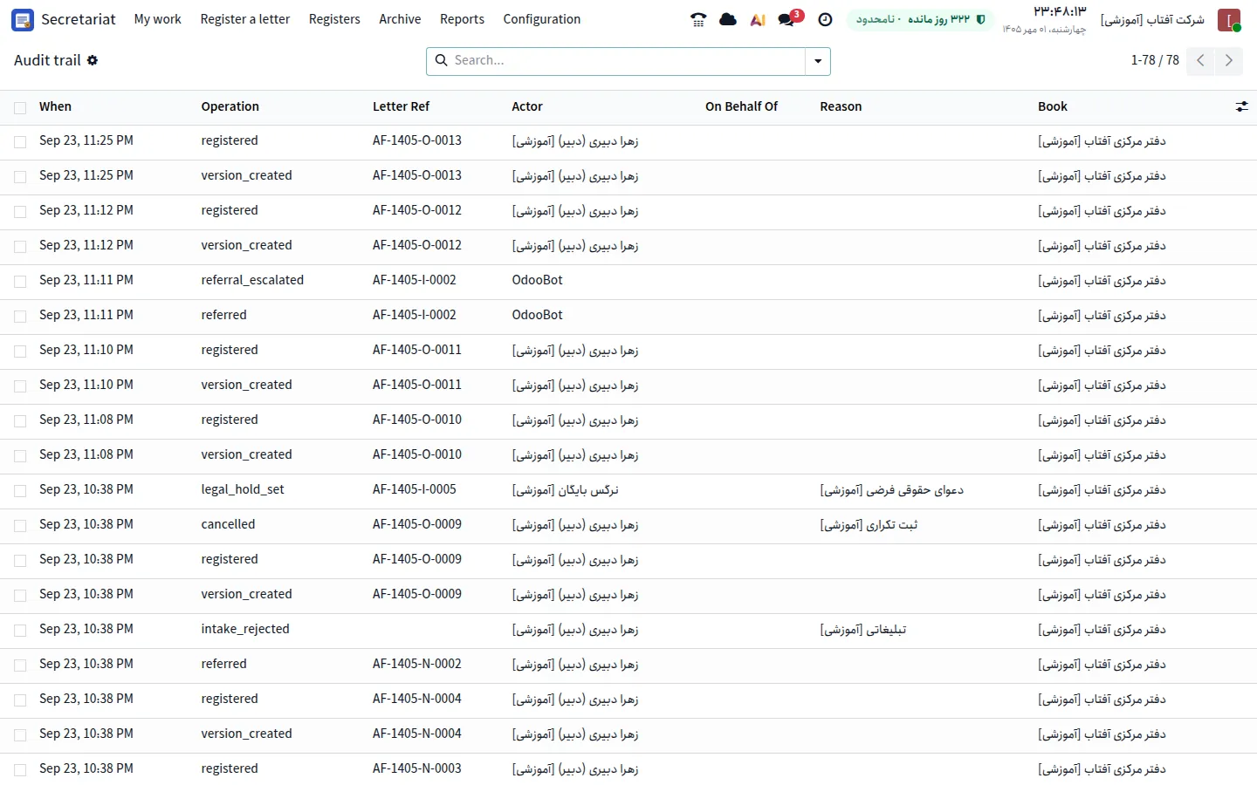Open the AI assistant icon
Viewport: 1257px width, 785px height.
click(758, 19)
